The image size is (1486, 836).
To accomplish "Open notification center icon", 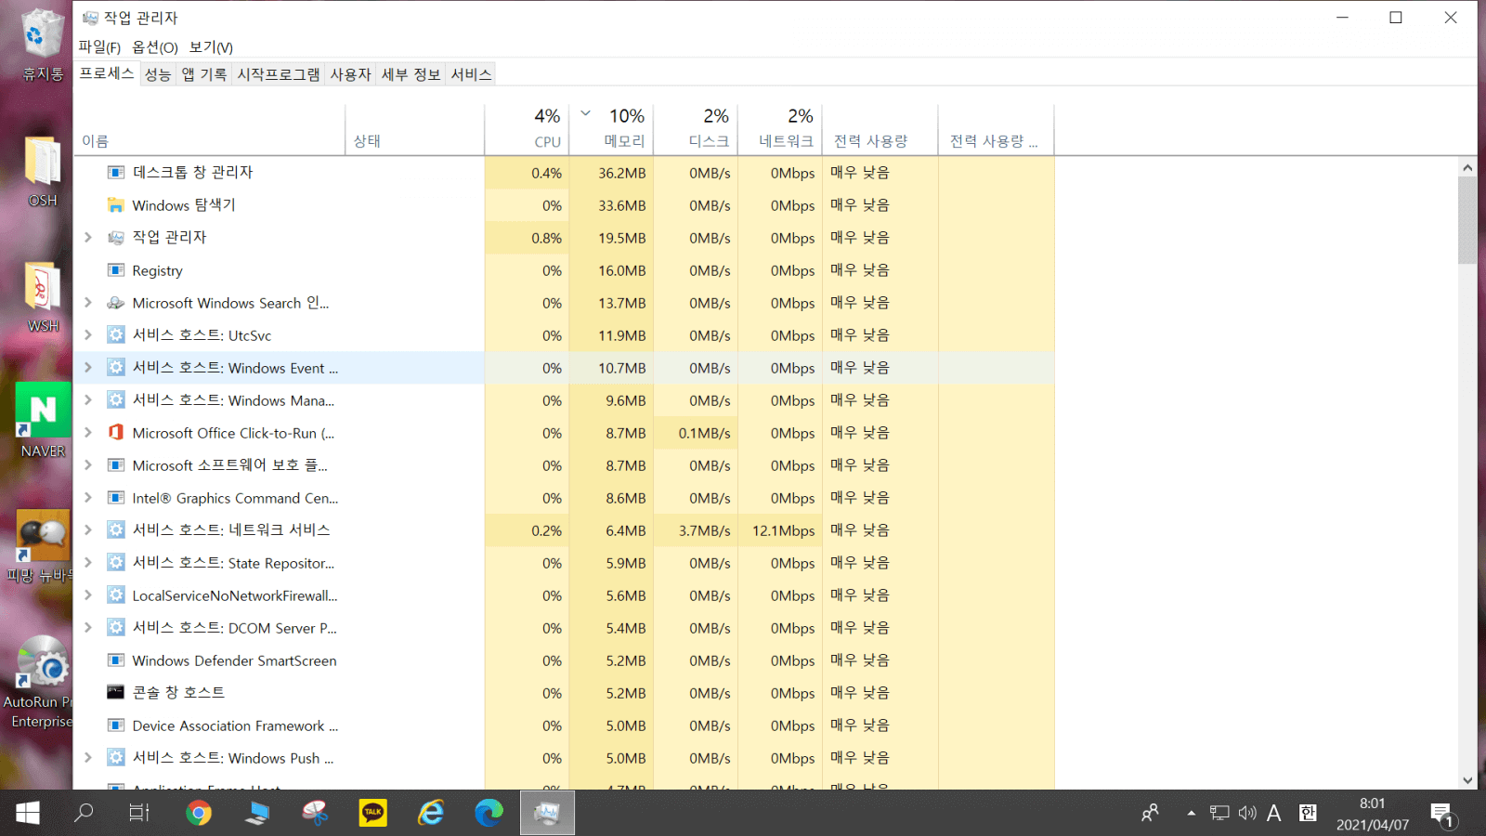I will coord(1443,815).
